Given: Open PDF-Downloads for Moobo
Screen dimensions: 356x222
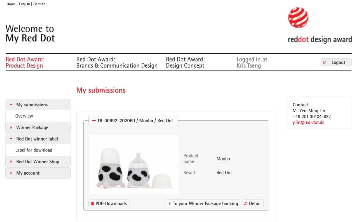Looking at the screenshot, I should click(109, 203).
